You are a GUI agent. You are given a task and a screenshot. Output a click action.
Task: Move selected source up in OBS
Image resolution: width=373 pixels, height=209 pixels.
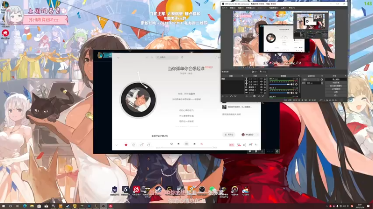(x=259, y=96)
